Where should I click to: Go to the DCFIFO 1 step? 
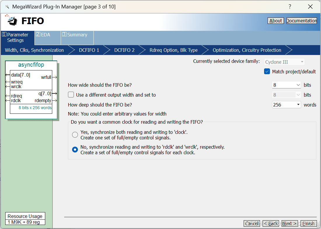(89, 50)
